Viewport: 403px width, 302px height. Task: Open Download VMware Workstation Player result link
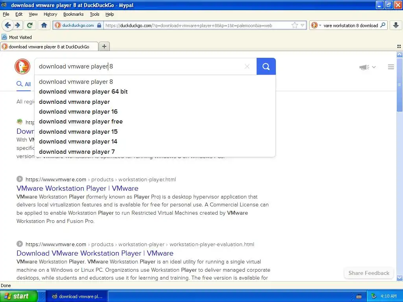click(95, 253)
